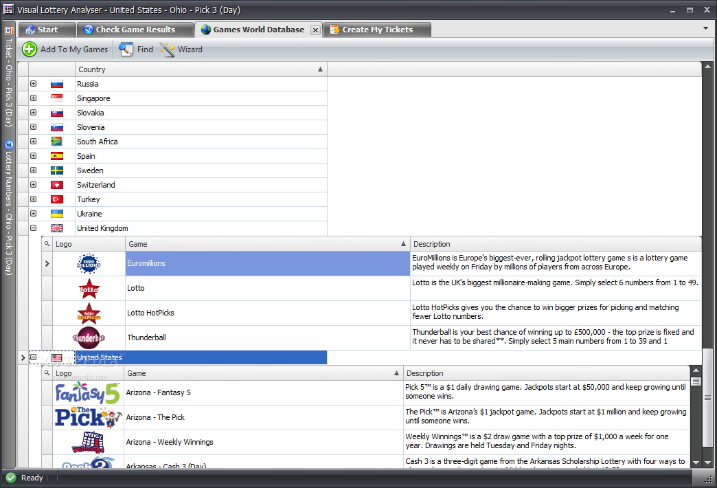Click the Ready status check icon
The width and height of the screenshot is (717, 488).
(11, 478)
